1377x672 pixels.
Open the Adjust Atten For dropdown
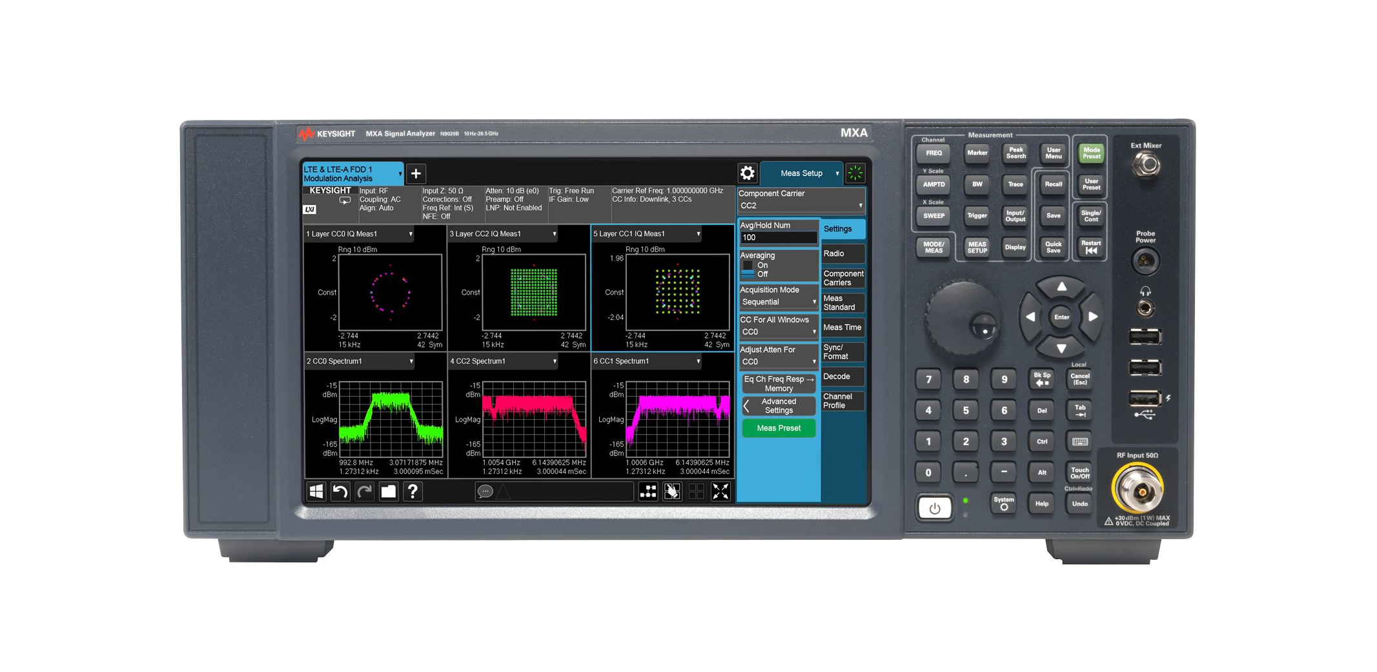(779, 362)
